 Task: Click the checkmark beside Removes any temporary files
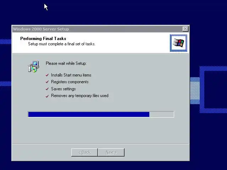(47, 96)
